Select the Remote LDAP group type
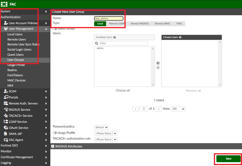This screenshot has width=242, height=166. [x=117, y=24]
